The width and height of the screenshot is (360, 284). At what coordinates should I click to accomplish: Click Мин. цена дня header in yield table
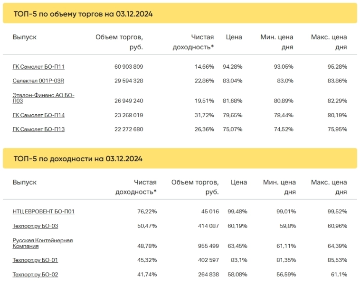[x=279, y=187]
